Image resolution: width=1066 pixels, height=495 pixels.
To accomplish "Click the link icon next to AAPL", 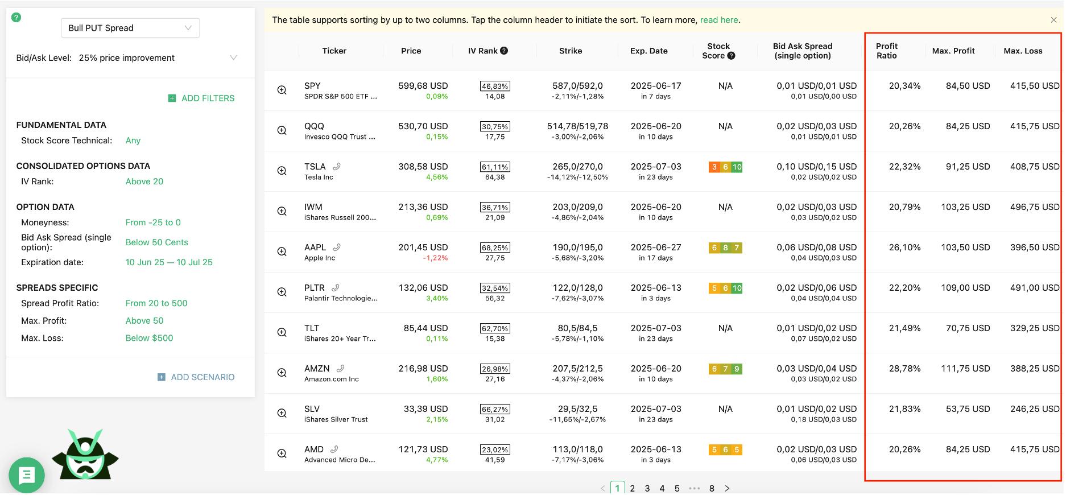I will click(x=337, y=247).
